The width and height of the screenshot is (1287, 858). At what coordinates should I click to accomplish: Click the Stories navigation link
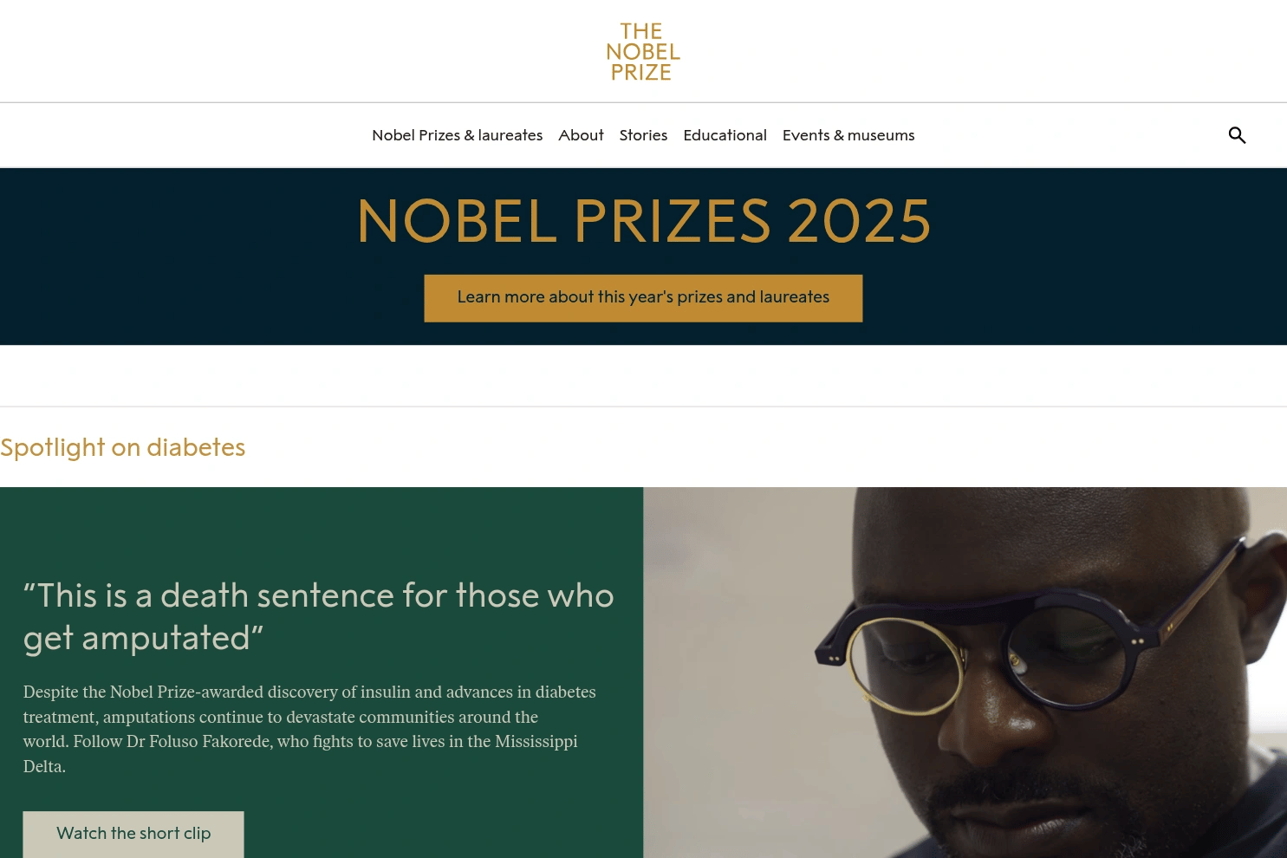643,135
